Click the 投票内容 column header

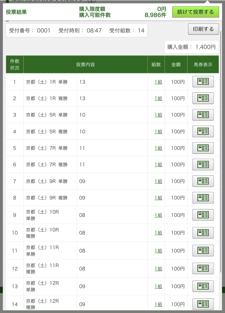(85, 64)
